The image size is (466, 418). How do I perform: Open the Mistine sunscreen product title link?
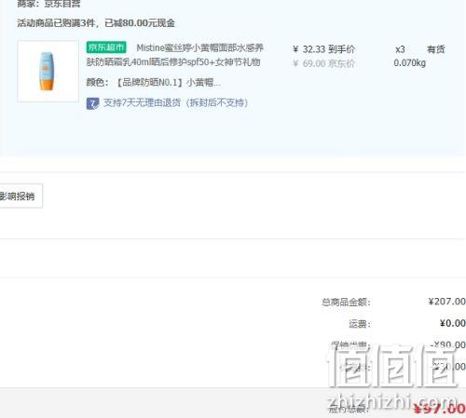(x=175, y=55)
